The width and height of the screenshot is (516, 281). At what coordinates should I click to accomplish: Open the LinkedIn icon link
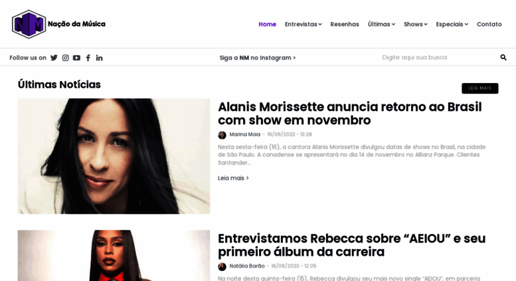coord(99,58)
